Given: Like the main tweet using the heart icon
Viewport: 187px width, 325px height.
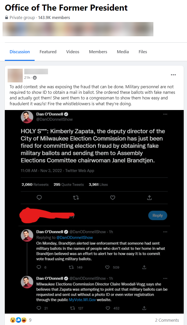Looking at the screenshot, I should tap(113, 197).
